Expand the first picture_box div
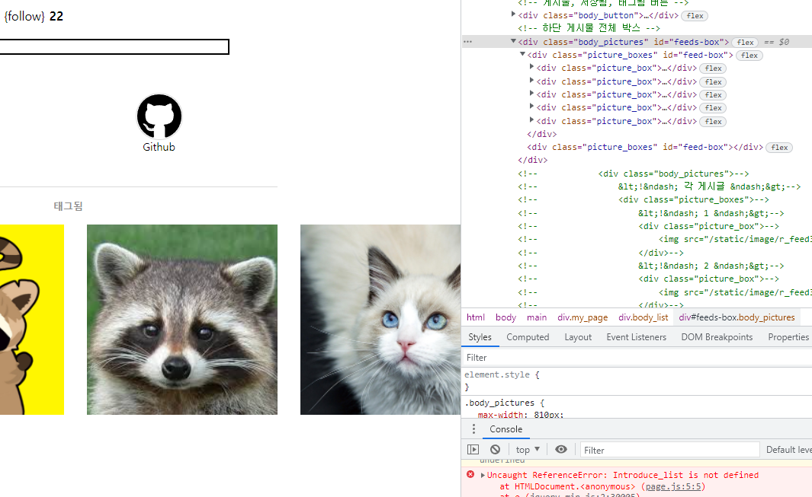This screenshot has width=812, height=497. click(531, 67)
